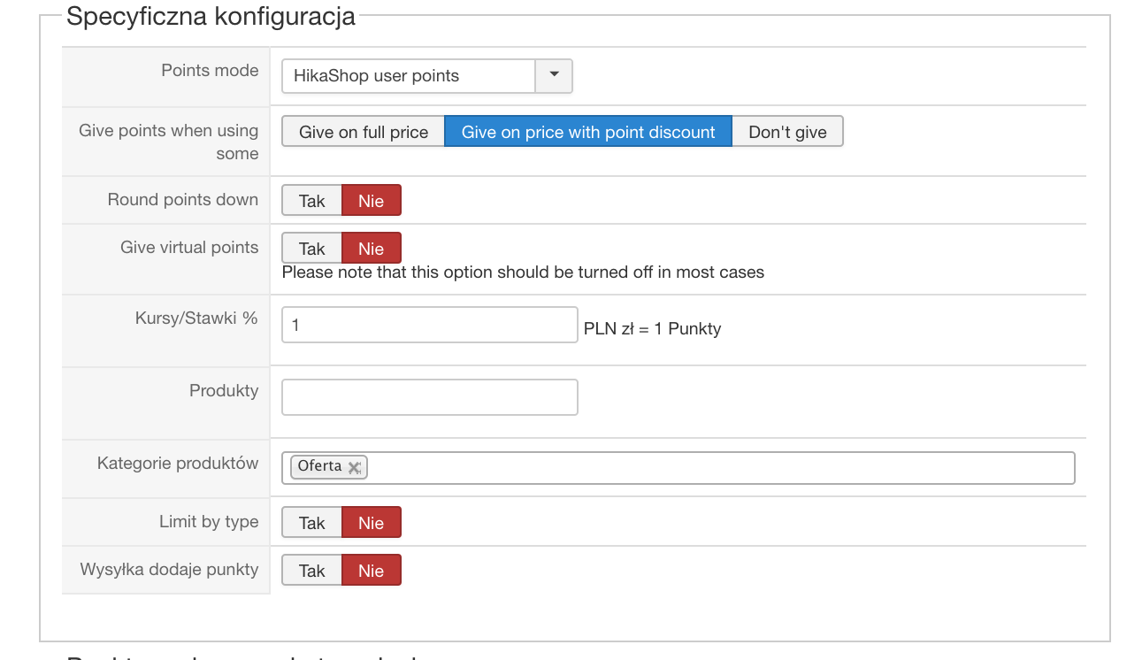Focus the Produkty text field
Viewport: 1127px width, 660px height.
tap(429, 397)
